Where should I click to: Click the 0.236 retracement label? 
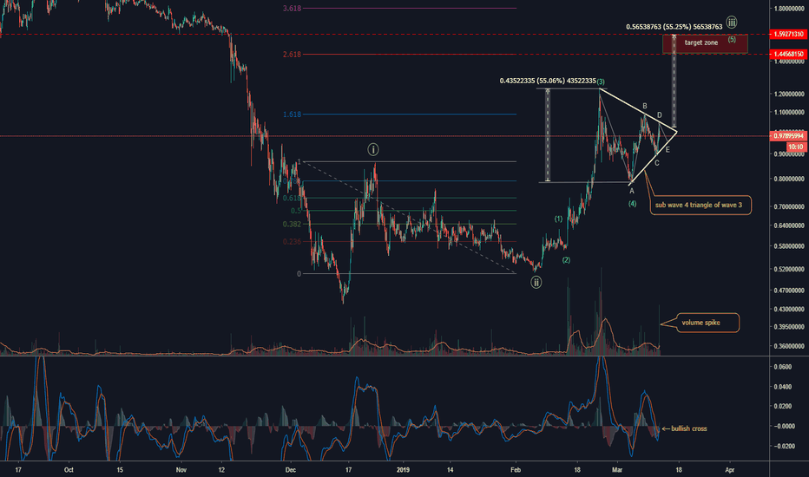click(x=292, y=242)
